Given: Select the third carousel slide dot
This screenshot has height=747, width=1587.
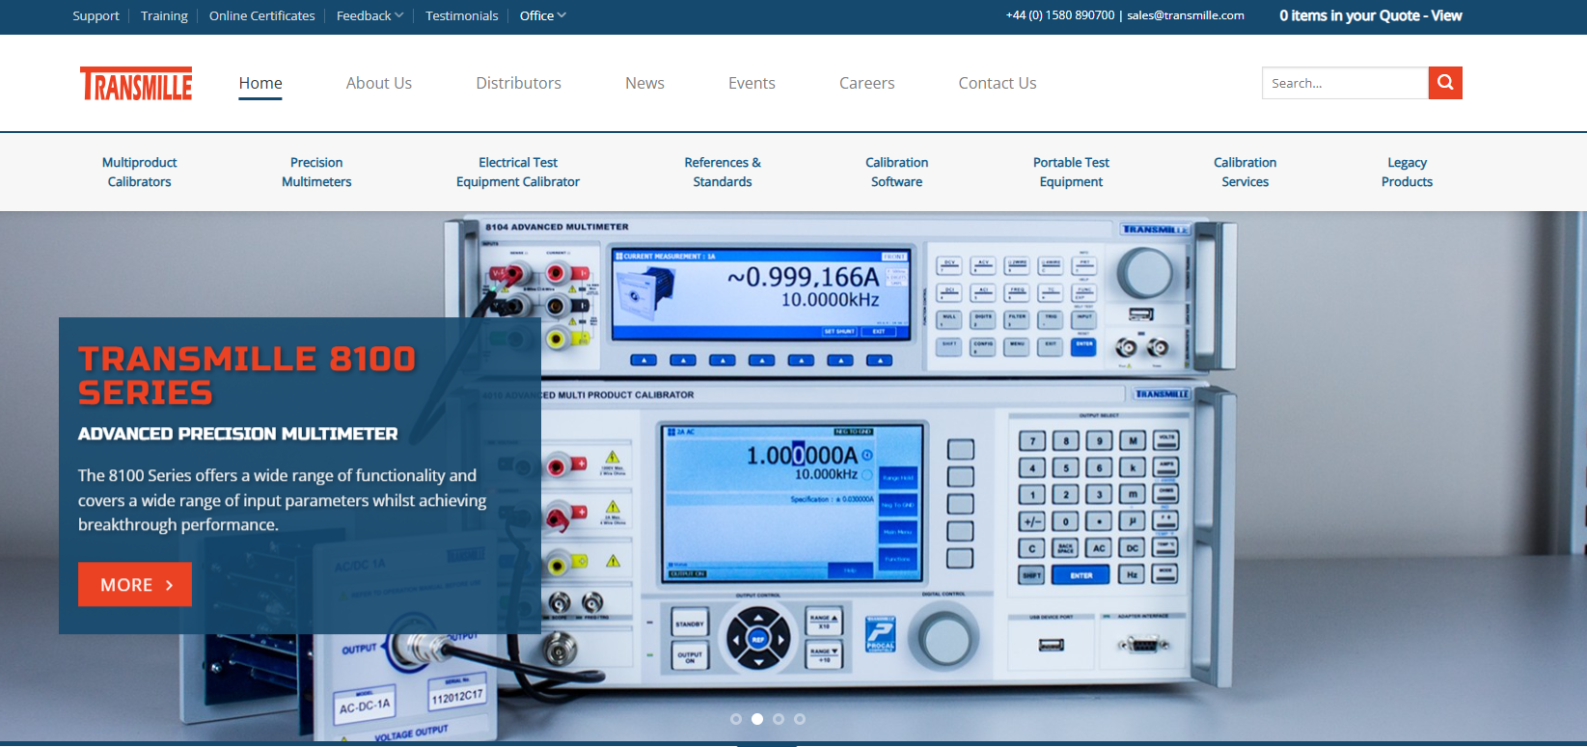Looking at the screenshot, I should point(779,719).
